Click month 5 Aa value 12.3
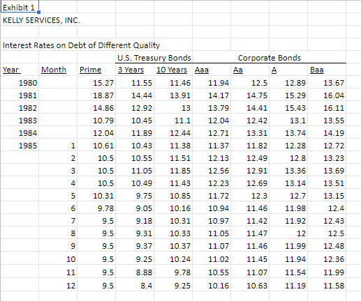This screenshot has width=361, height=301. click(x=250, y=196)
